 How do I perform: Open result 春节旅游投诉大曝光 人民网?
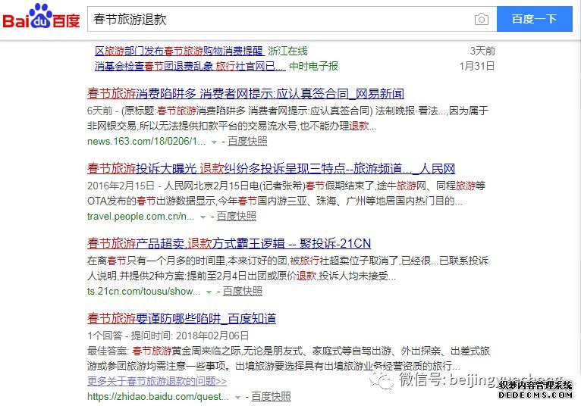[x=271, y=169]
